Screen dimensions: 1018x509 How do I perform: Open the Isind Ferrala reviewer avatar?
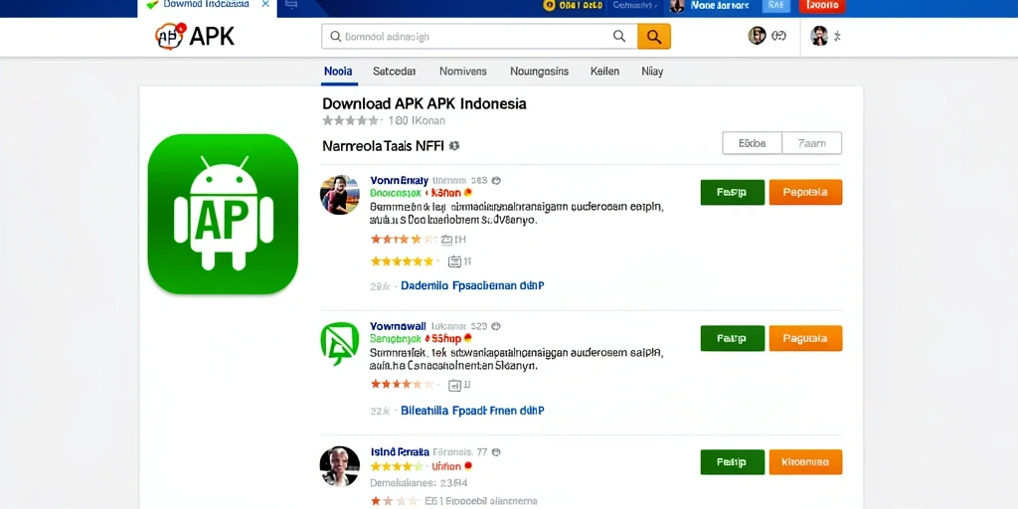click(x=340, y=466)
